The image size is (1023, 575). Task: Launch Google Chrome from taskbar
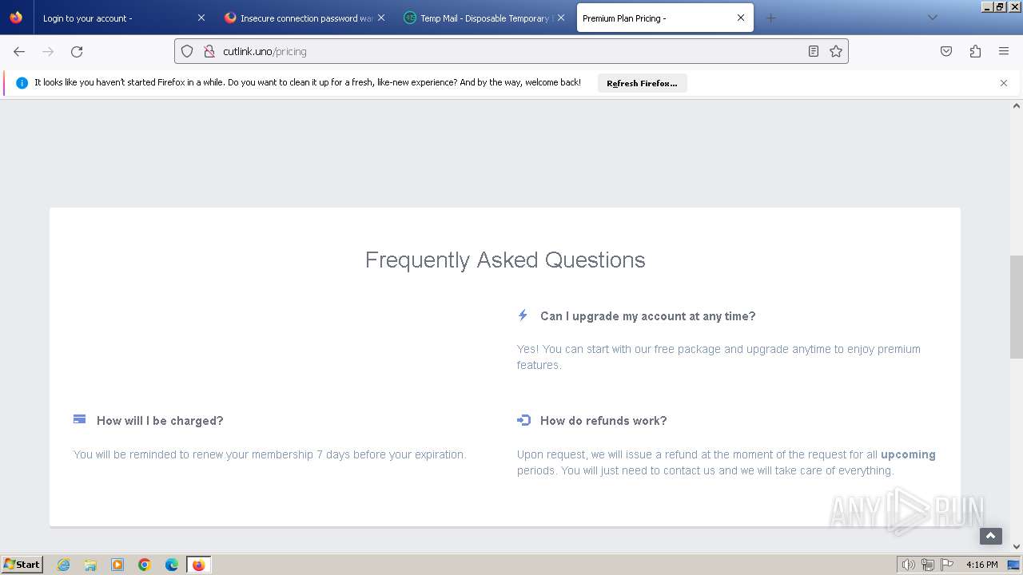[x=145, y=565]
